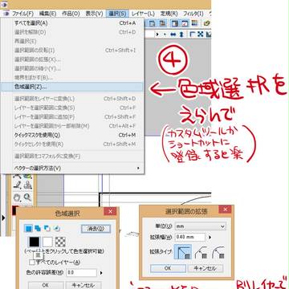Image resolution: width=289 pixels, height=289 pixels.
Task: Click the corner-bracket icon beside vertical flip
Action: [x=192, y=35]
